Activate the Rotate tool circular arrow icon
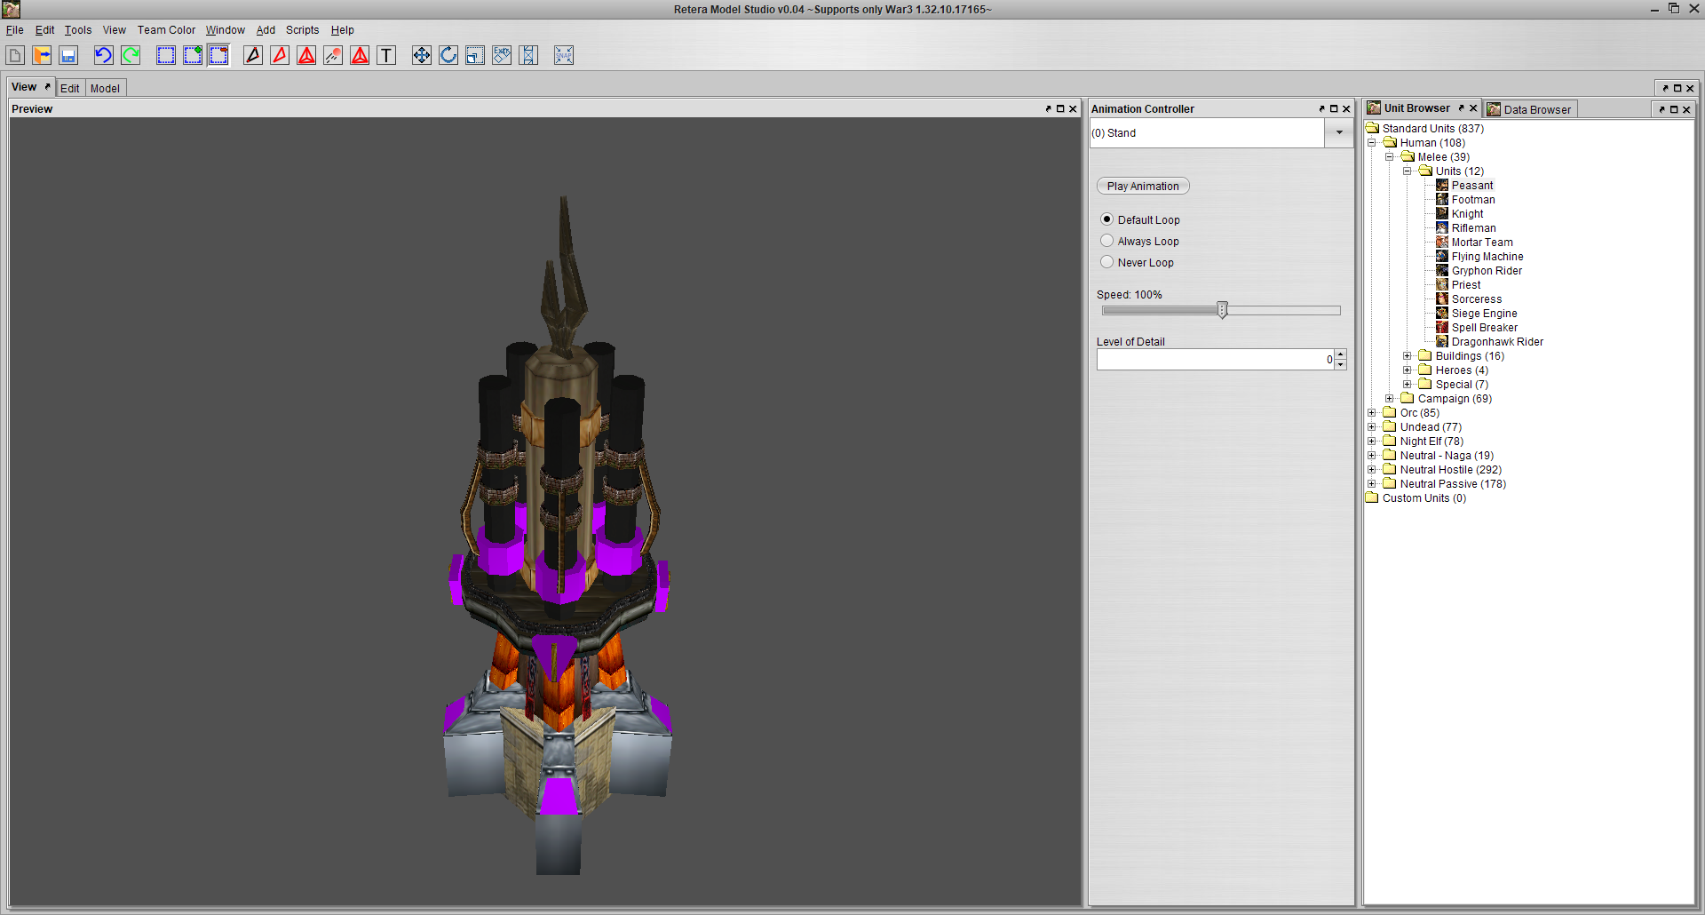The height and width of the screenshot is (915, 1705). 448,55
